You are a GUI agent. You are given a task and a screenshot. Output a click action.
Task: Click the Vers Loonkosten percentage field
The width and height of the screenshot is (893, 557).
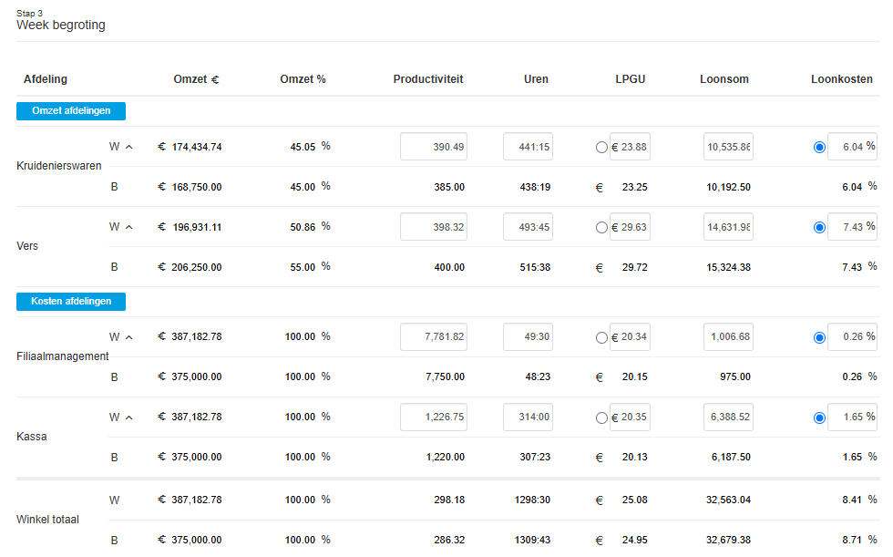[850, 227]
